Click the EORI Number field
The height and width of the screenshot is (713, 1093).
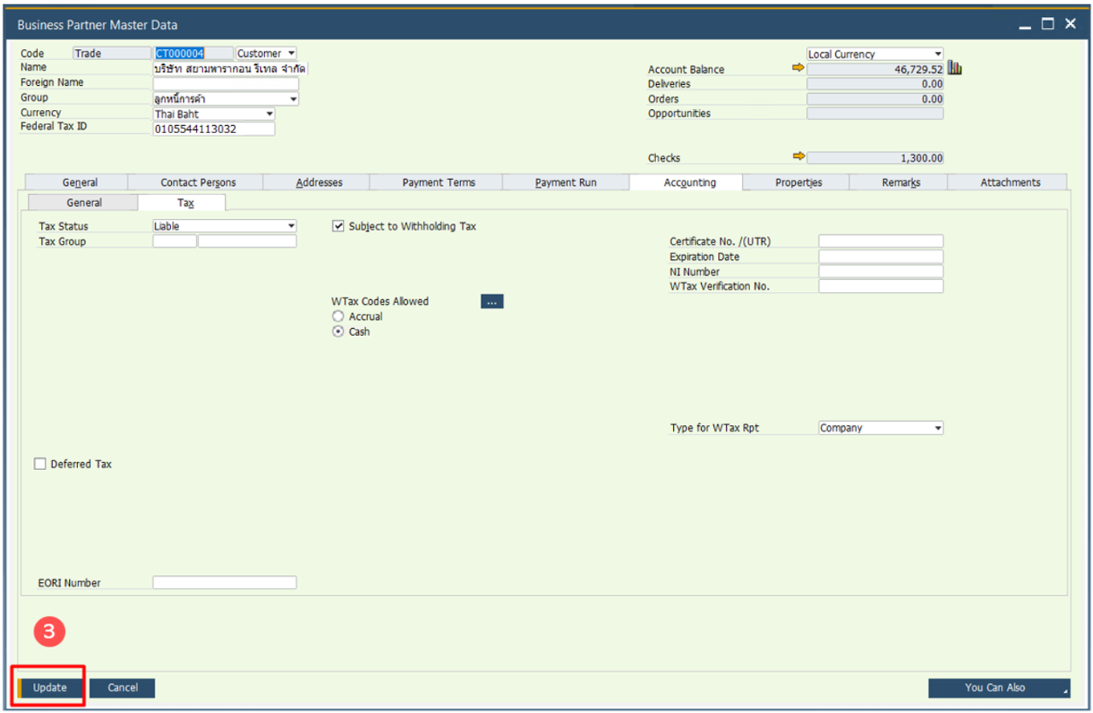click(x=225, y=583)
